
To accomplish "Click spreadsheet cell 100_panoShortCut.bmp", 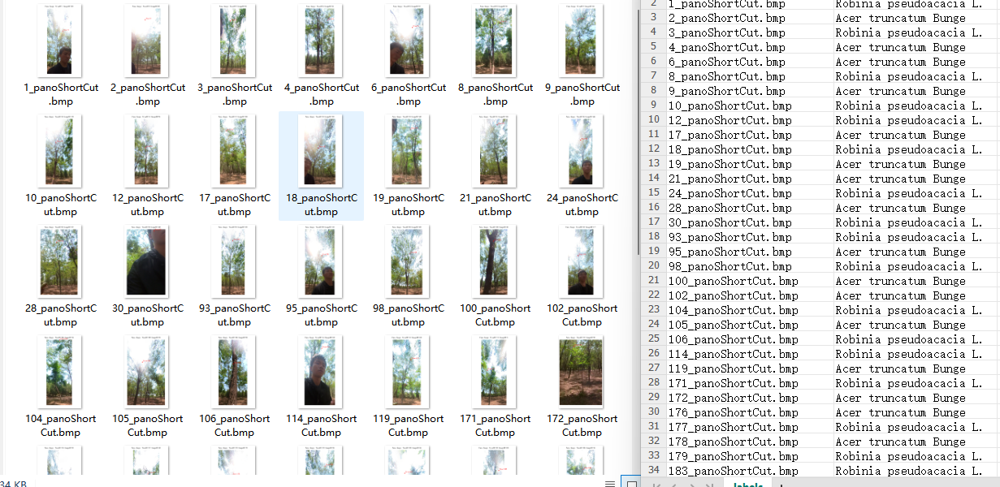I will [x=749, y=280].
